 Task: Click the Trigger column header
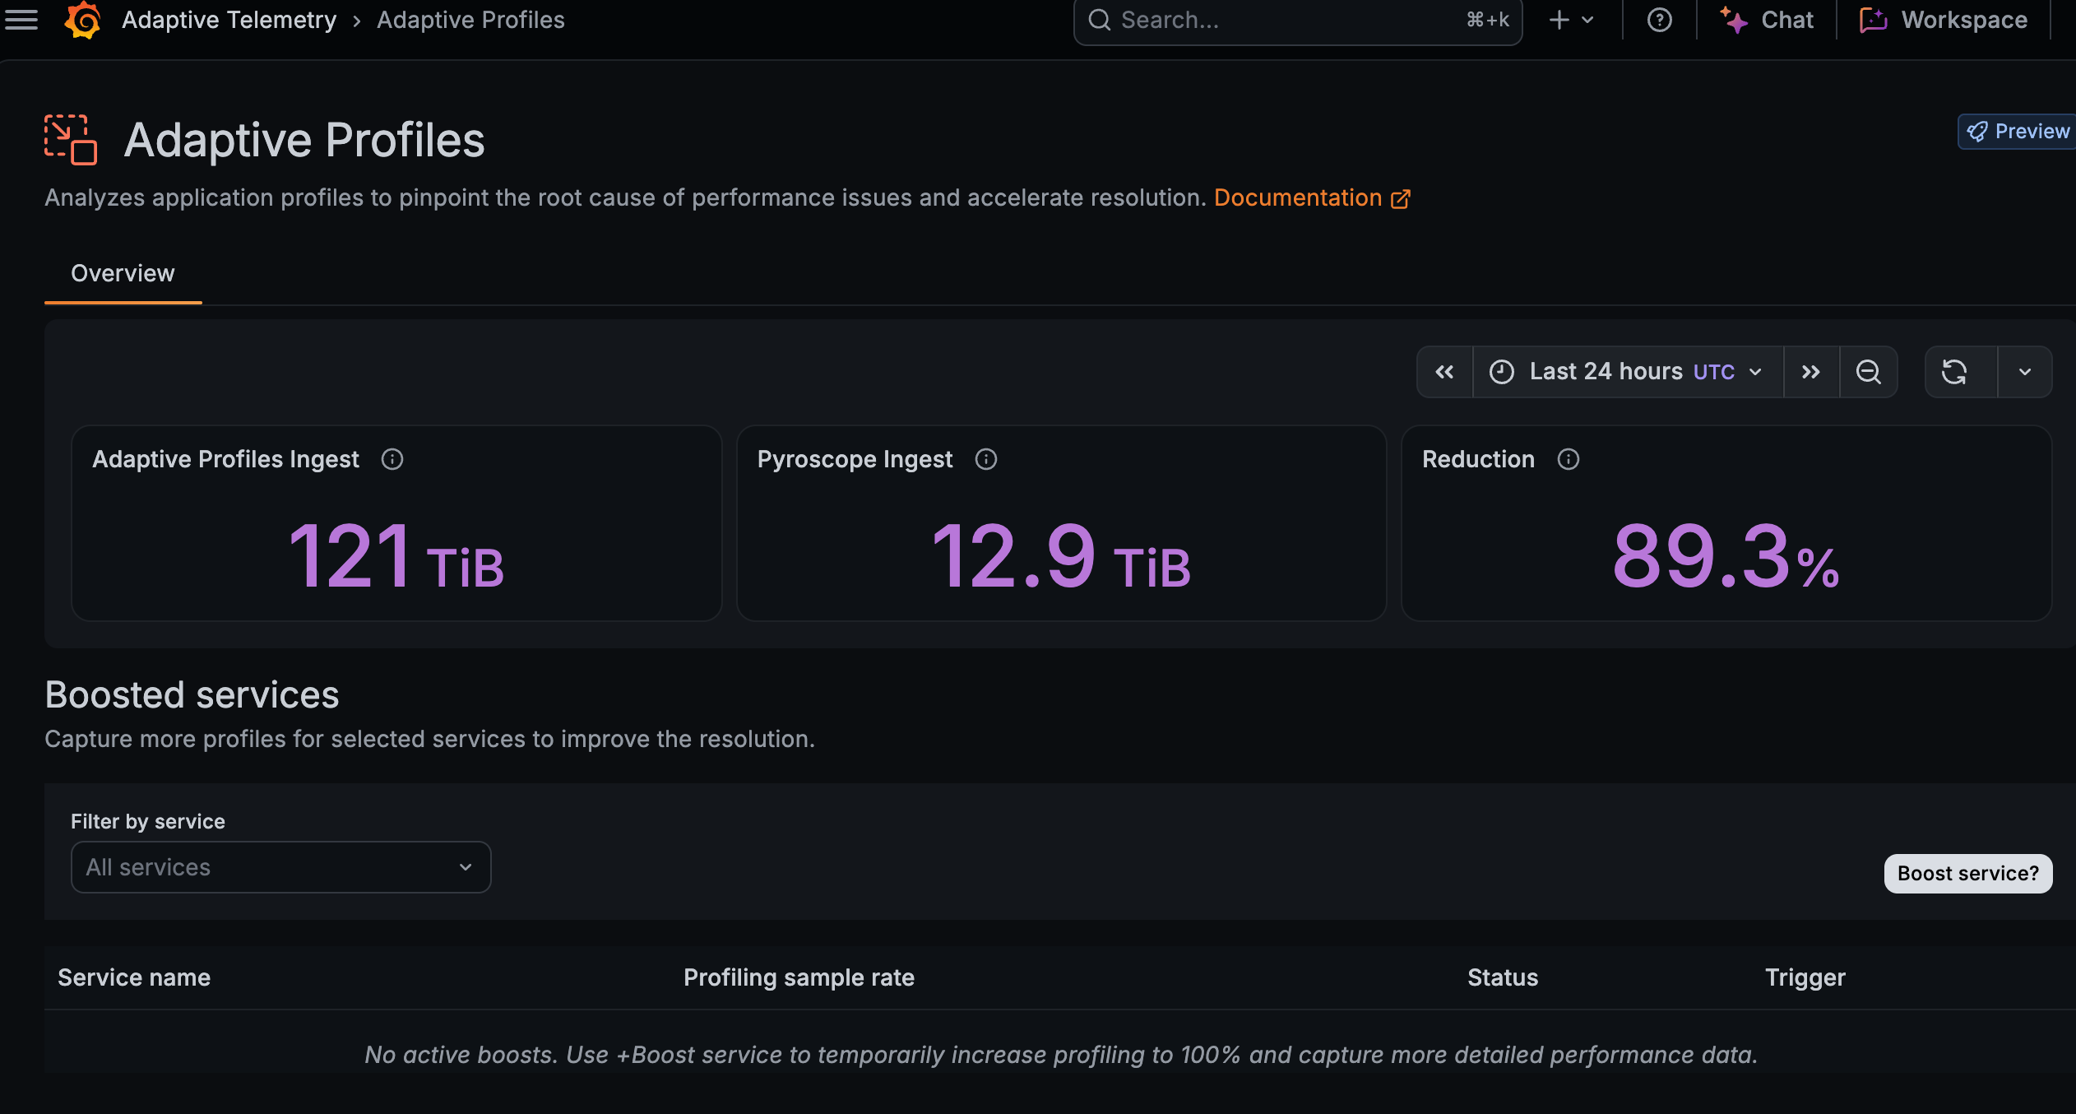click(1805, 977)
